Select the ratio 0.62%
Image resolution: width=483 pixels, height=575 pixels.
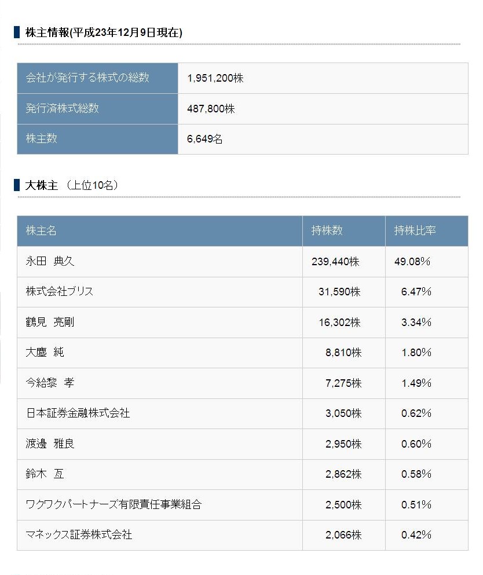tap(416, 413)
